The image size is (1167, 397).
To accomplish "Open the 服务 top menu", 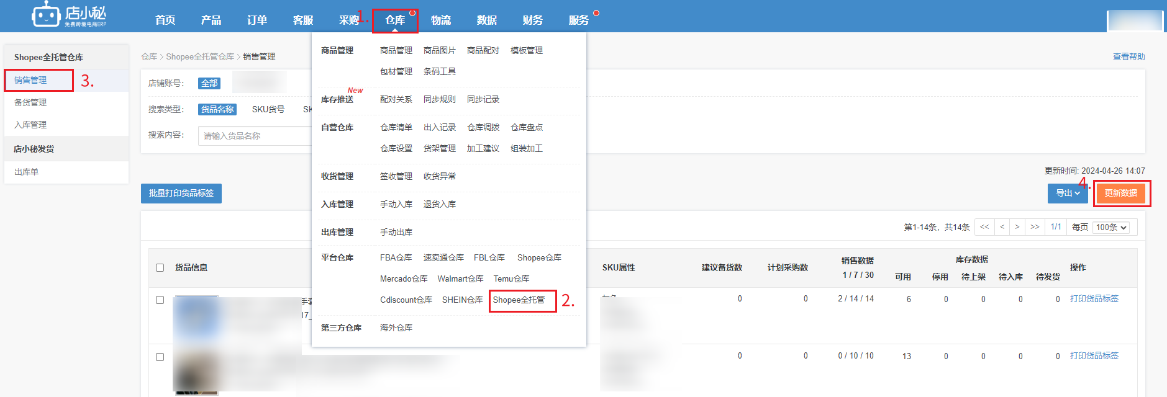I will pyautogui.click(x=579, y=20).
